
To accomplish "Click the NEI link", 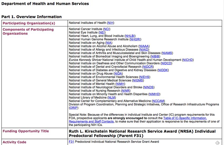I will pyautogui.click(x=102, y=32).
